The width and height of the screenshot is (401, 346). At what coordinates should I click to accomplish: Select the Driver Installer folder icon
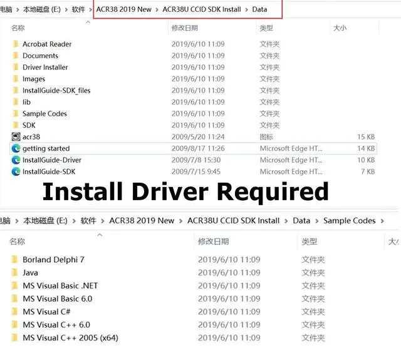[16, 68]
